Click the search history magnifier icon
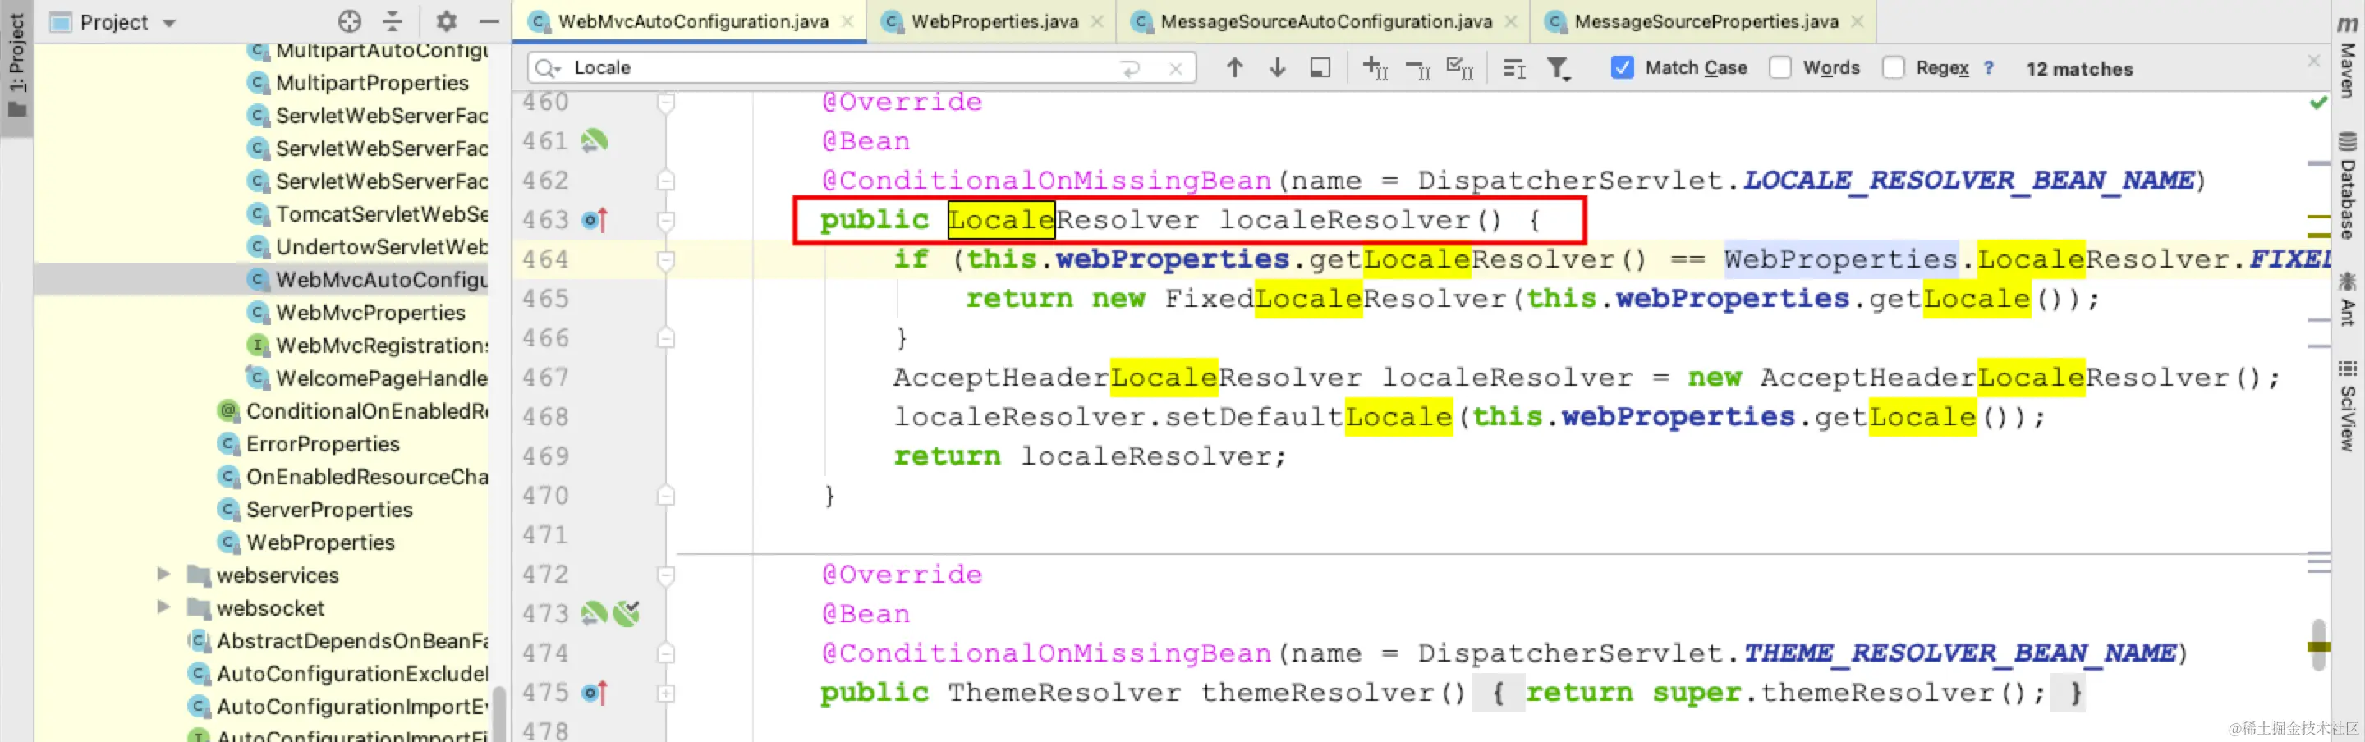This screenshot has height=742, width=2365. tap(548, 68)
